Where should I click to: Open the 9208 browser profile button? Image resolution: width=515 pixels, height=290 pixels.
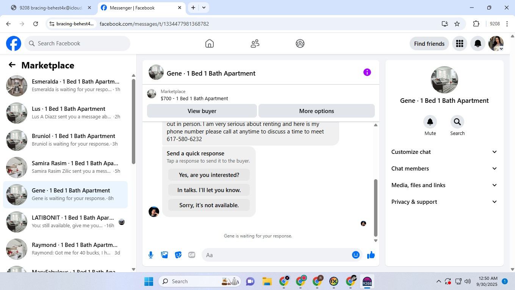tap(495, 24)
